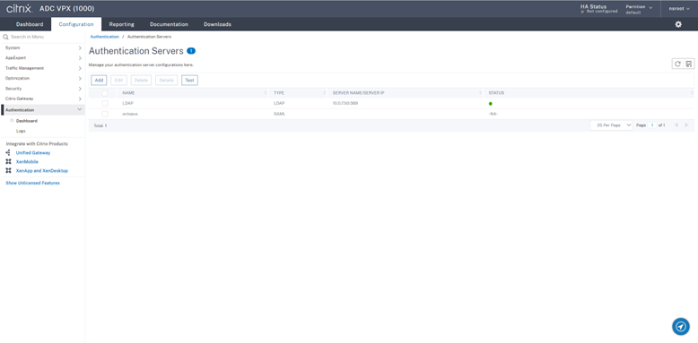Open the 25 Per Page dropdown
Image resolution: width=698 pixels, height=343 pixels.
[611, 125]
